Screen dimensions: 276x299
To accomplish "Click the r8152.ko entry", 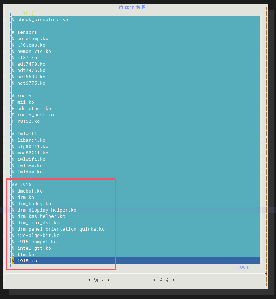I will coord(28,121).
